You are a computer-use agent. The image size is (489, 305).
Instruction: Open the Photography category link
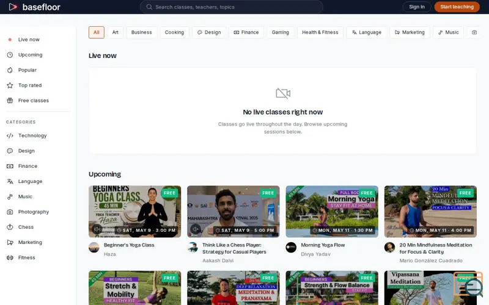point(39,212)
